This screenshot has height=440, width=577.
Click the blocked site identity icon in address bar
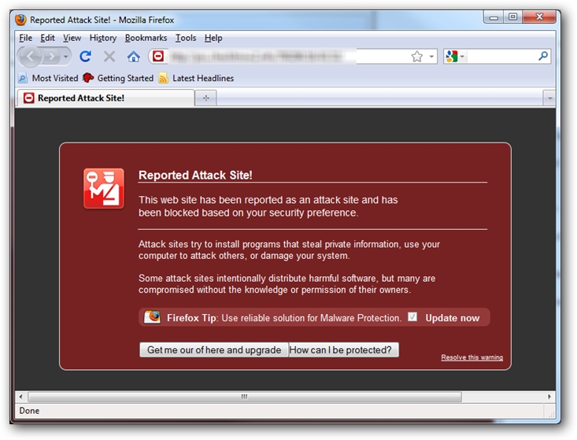coord(158,57)
